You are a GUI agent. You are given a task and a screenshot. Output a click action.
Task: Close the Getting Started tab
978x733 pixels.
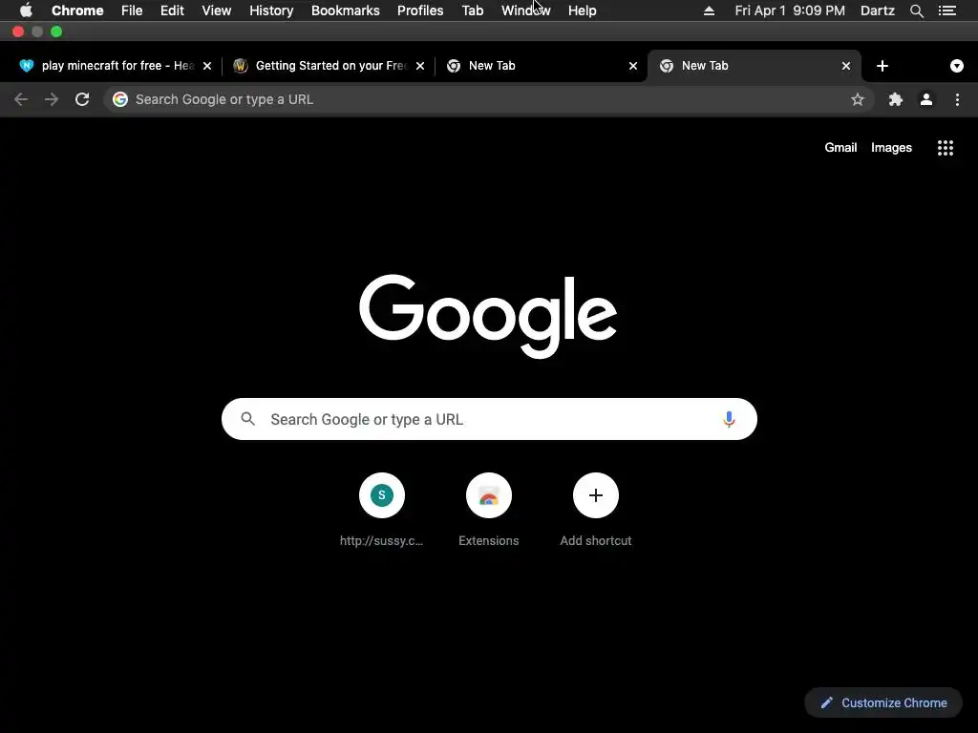pyautogui.click(x=420, y=66)
